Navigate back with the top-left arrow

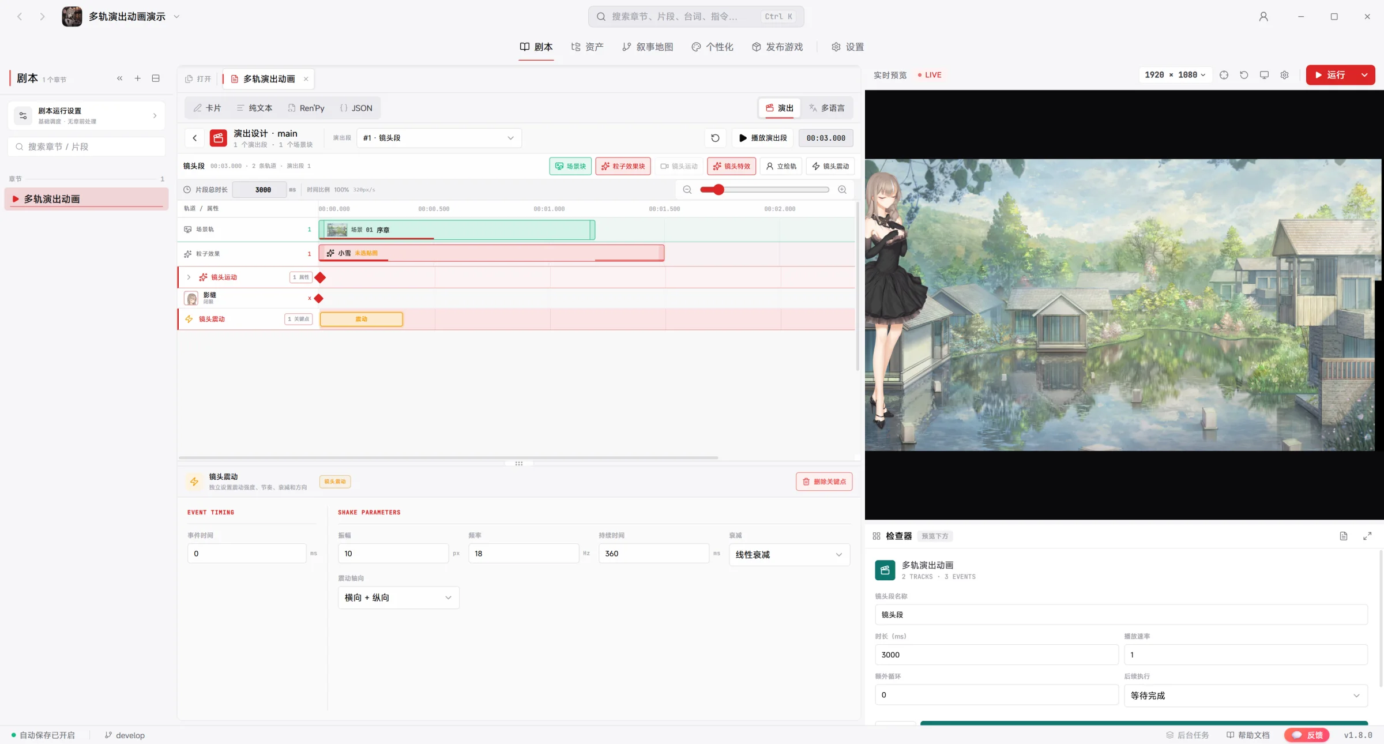pyautogui.click(x=20, y=17)
